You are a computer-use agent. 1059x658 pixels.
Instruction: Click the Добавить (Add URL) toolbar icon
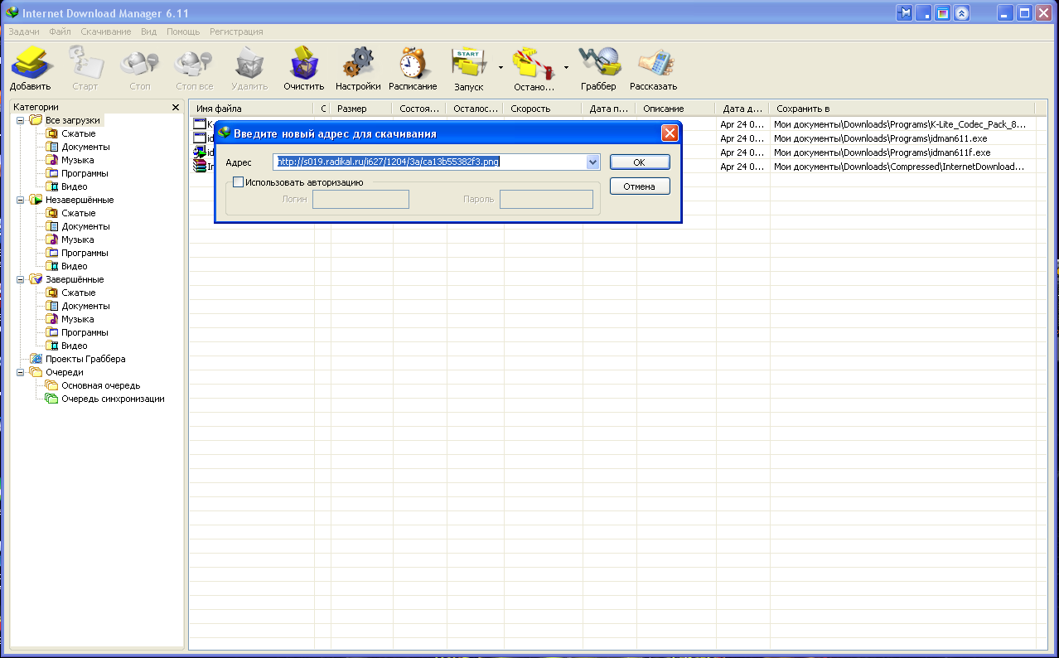click(x=31, y=63)
